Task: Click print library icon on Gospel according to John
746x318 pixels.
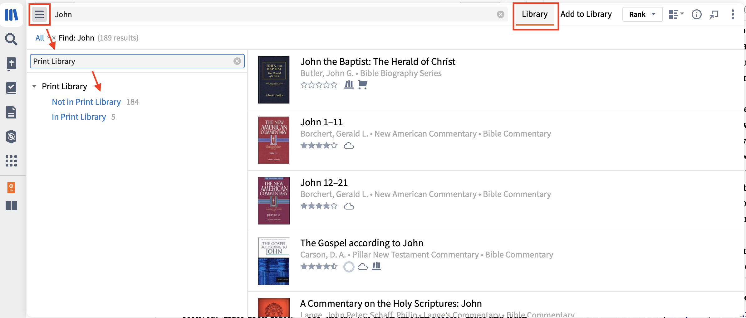Action: [376, 266]
